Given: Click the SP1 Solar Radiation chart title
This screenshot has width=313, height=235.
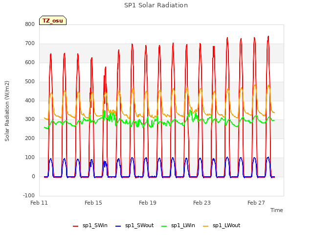Looking at the screenshot, I should (x=156, y=5).
